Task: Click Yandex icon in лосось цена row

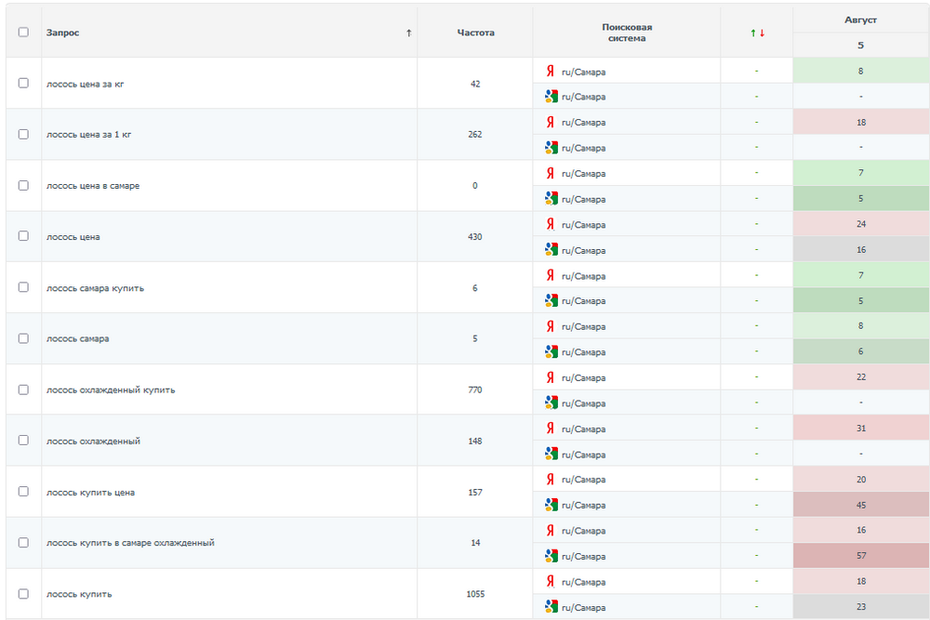Action: 551,225
